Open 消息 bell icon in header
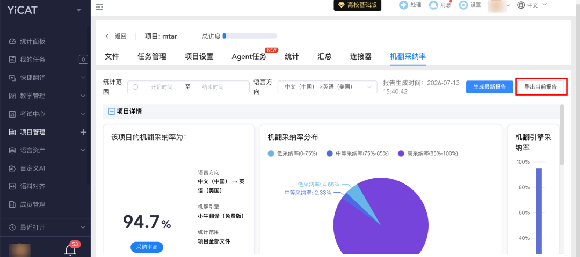The height and width of the screenshot is (257, 580). [x=433, y=5]
